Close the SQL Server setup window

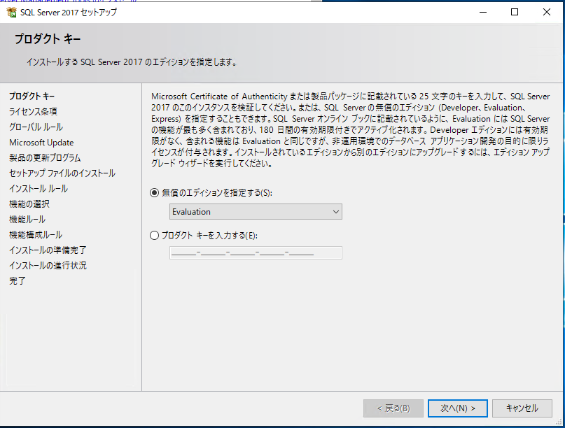pyautogui.click(x=547, y=13)
